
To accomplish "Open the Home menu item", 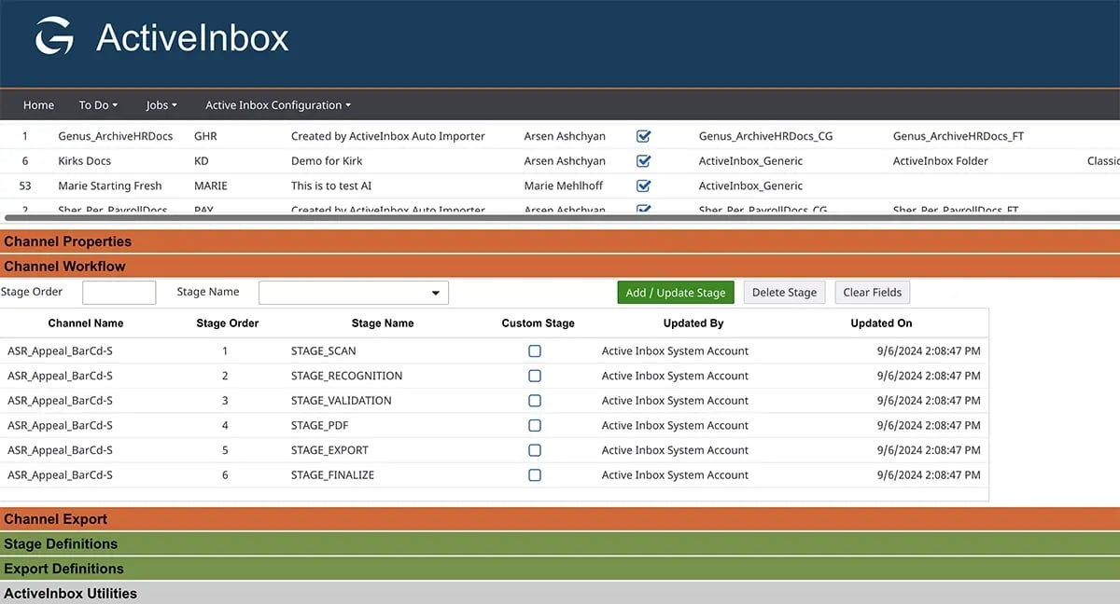I will (39, 105).
